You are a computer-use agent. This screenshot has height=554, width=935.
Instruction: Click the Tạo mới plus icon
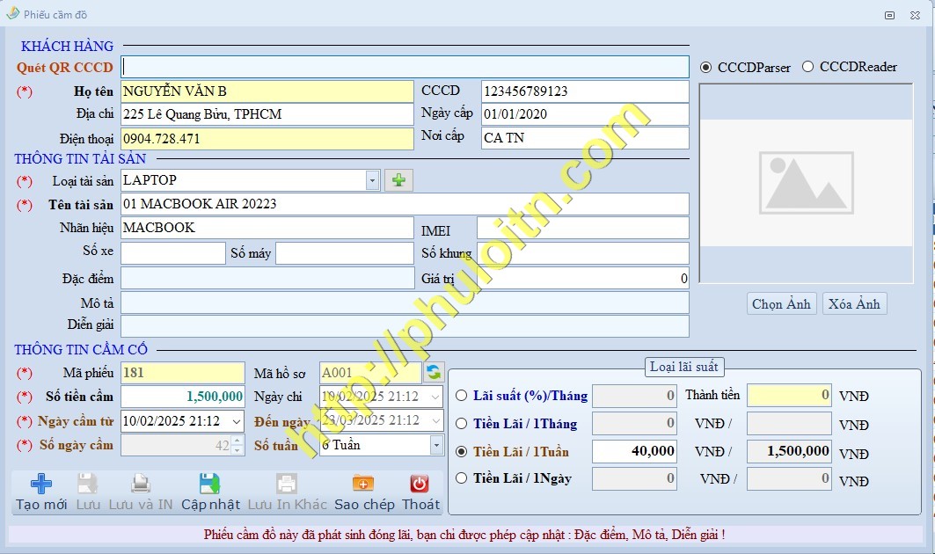coord(41,484)
